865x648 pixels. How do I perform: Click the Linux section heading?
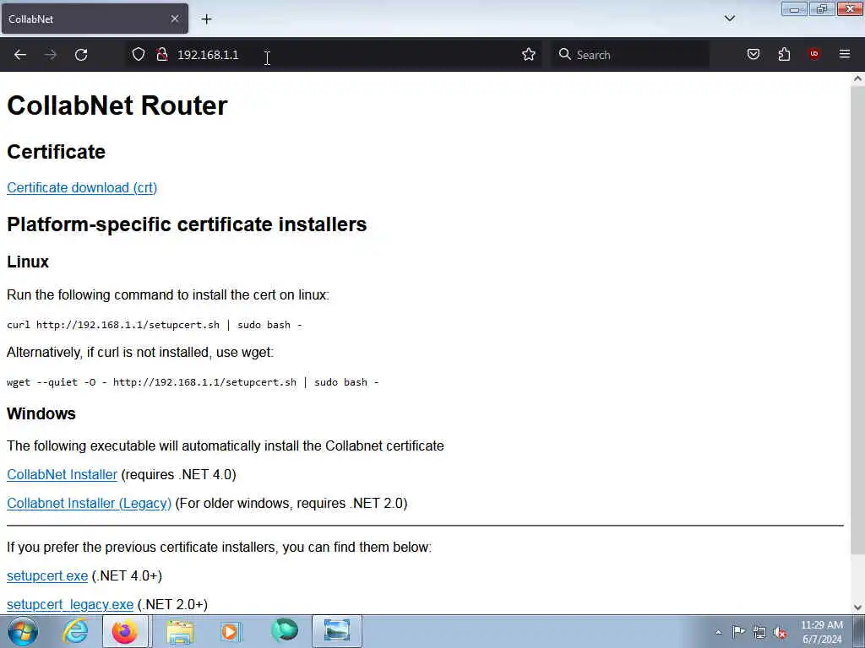(28, 262)
